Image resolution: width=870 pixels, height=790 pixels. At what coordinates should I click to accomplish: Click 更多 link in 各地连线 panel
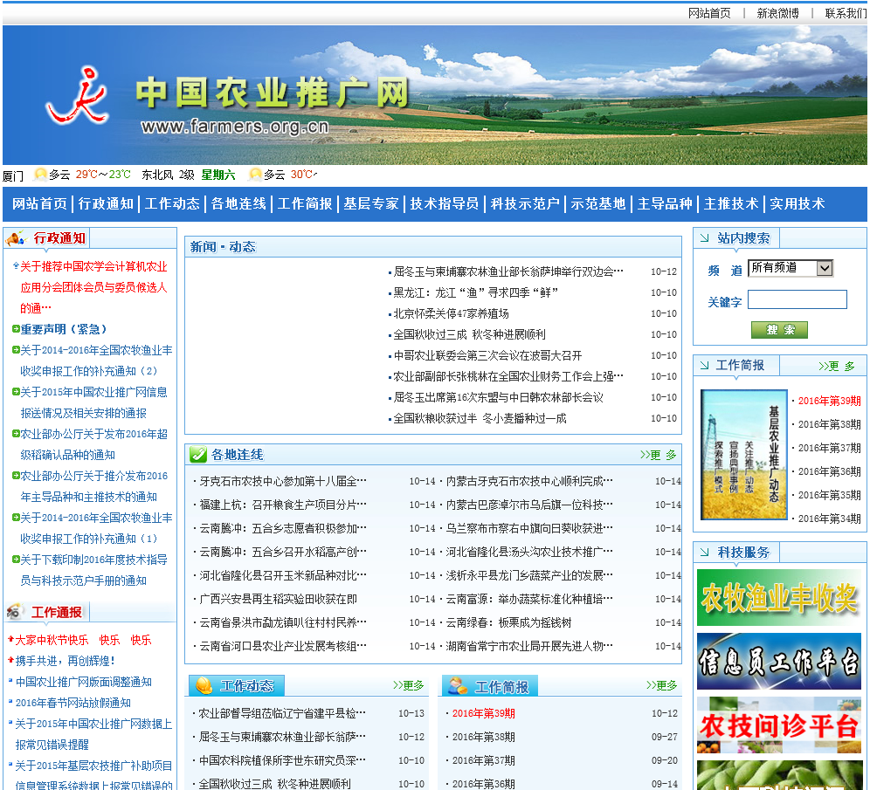click(x=658, y=455)
